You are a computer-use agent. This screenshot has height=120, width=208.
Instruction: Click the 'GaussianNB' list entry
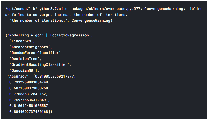pos(22,70)
